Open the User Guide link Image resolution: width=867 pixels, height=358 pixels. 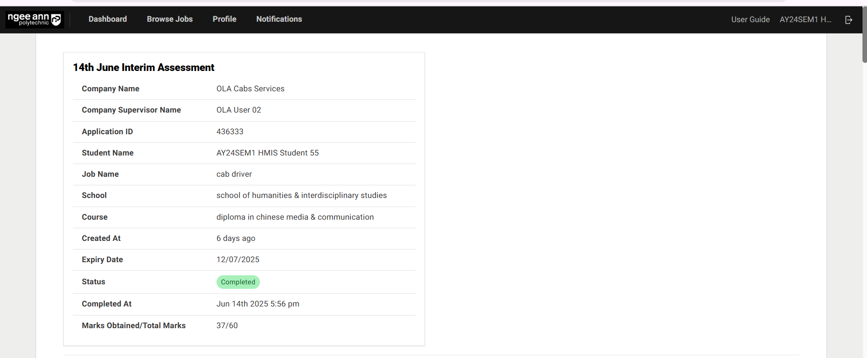[x=750, y=19]
